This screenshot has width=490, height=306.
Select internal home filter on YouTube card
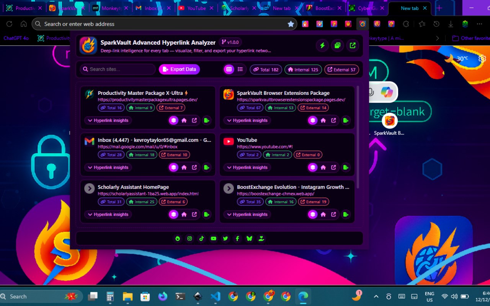point(323,168)
